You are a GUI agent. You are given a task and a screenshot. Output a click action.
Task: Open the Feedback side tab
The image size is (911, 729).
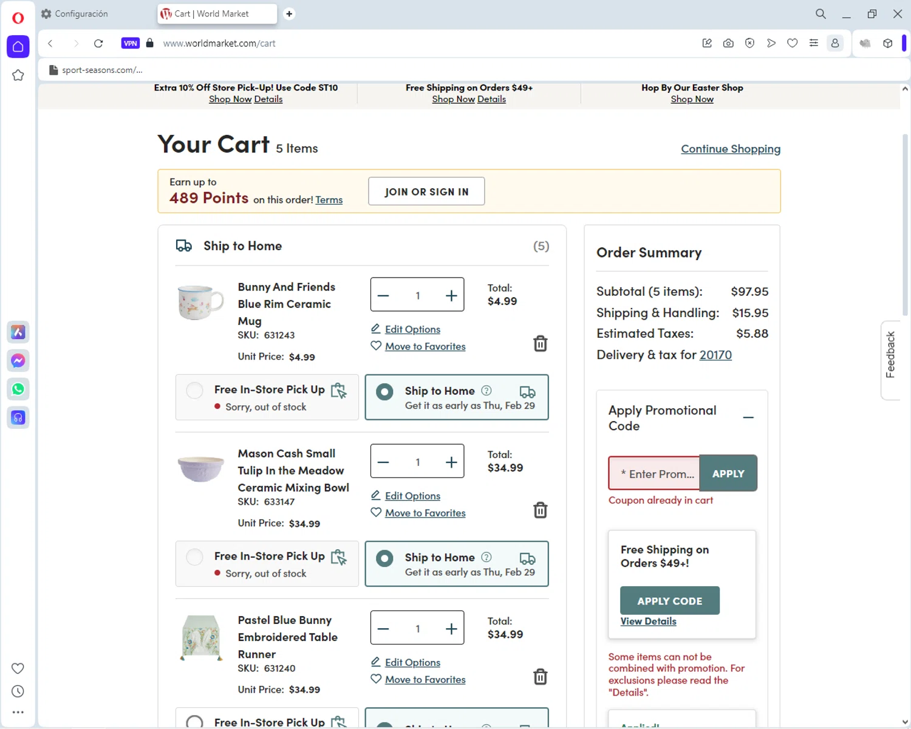point(890,360)
